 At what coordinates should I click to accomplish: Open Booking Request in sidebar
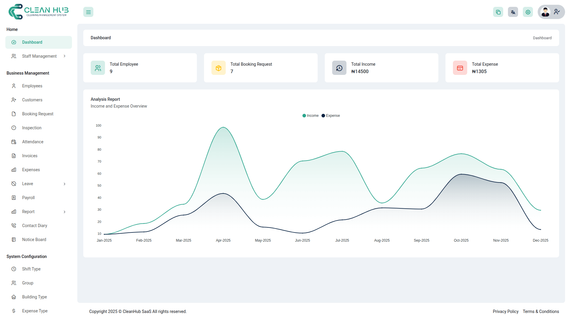click(37, 114)
